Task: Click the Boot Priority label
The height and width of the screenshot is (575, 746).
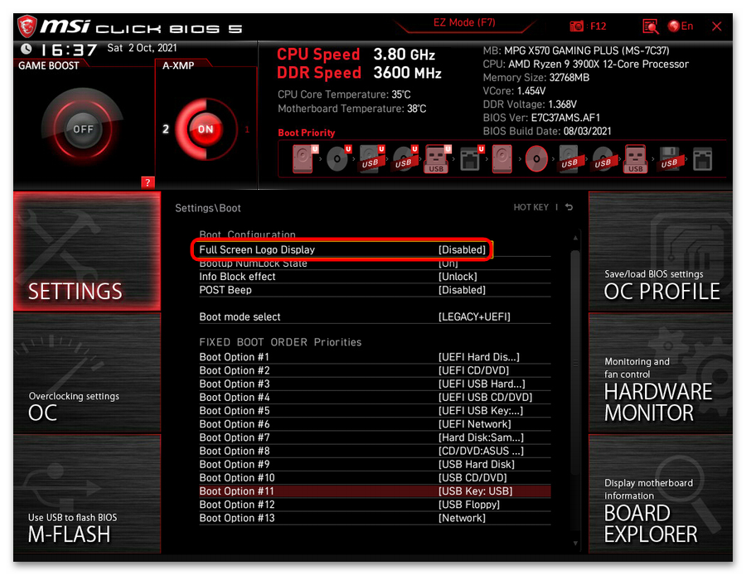Action: tap(307, 133)
